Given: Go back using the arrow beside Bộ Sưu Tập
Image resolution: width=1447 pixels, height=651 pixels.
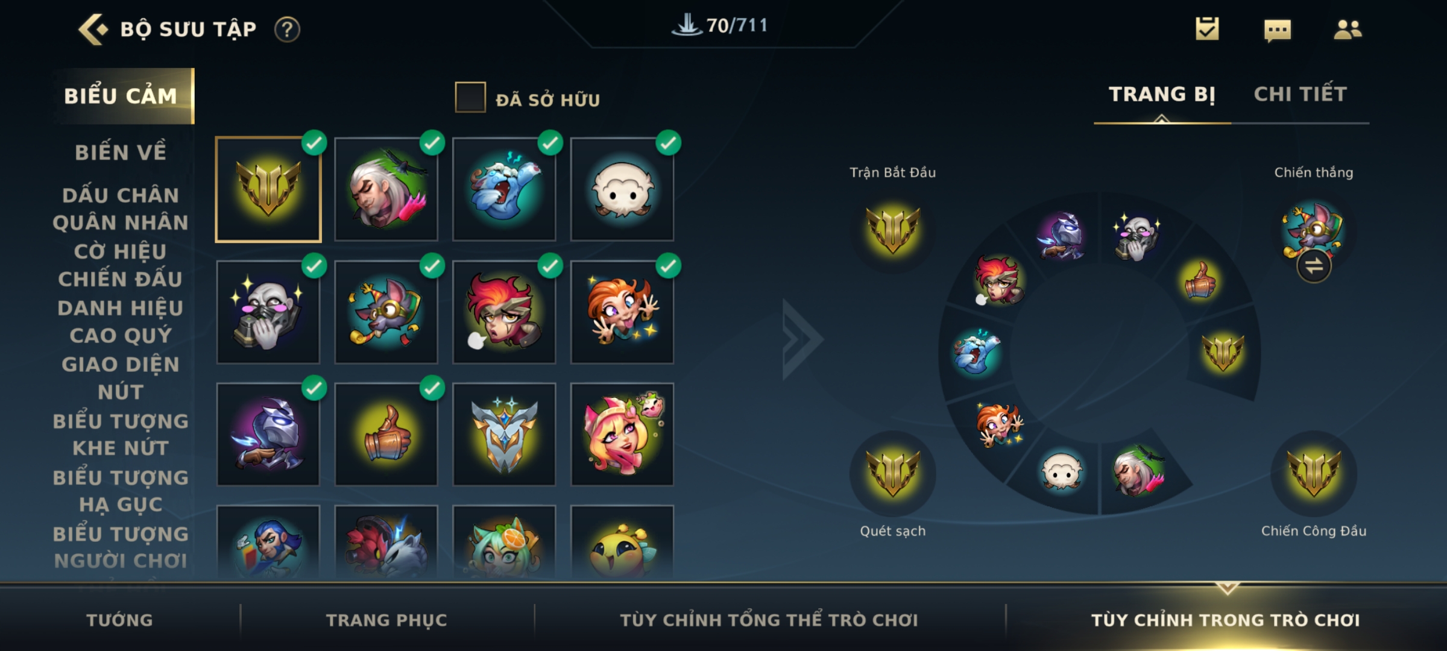Looking at the screenshot, I should [x=93, y=29].
